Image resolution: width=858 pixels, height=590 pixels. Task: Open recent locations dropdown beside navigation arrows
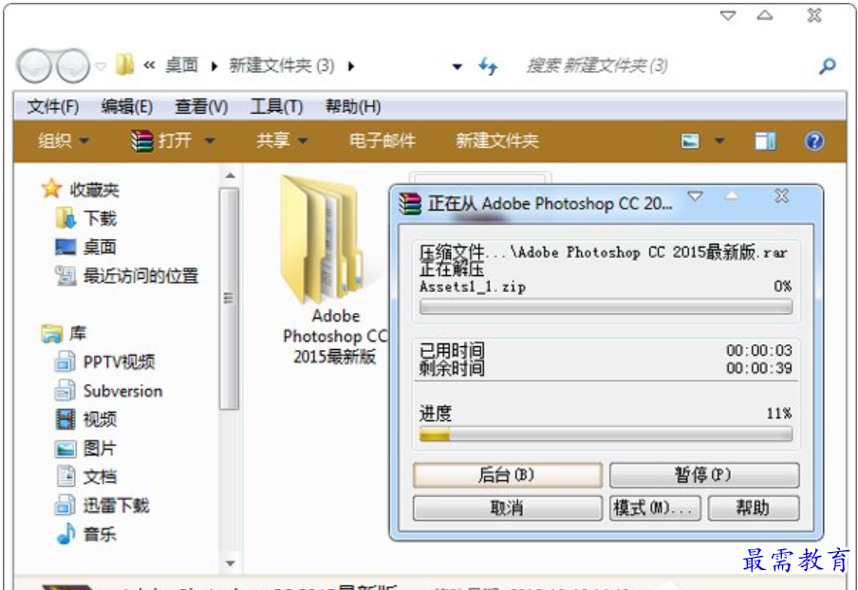101,66
